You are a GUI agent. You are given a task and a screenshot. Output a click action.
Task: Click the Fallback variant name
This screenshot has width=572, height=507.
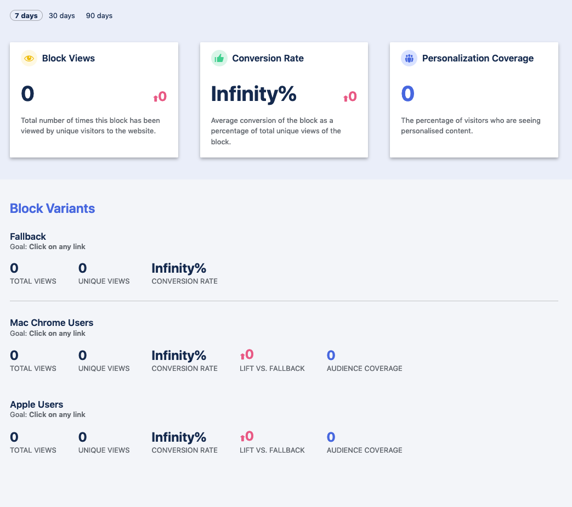tap(28, 236)
